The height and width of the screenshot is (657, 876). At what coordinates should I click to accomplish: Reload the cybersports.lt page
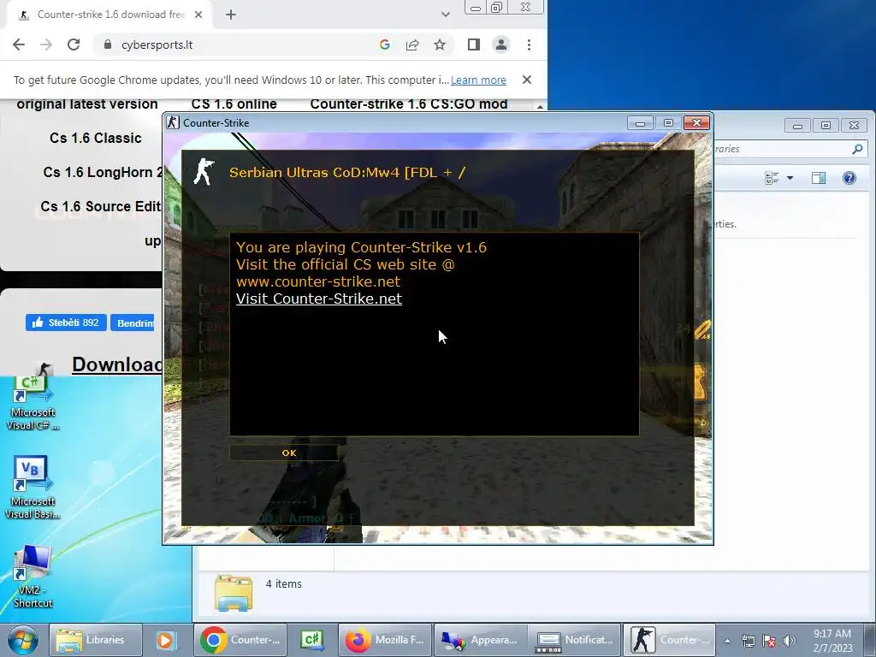click(74, 44)
